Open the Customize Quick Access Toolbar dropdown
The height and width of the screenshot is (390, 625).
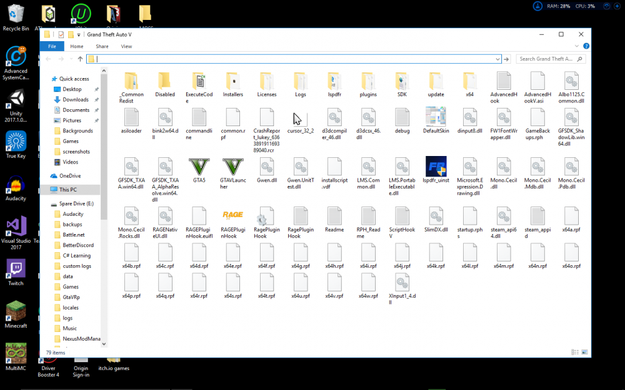(79, 35)
